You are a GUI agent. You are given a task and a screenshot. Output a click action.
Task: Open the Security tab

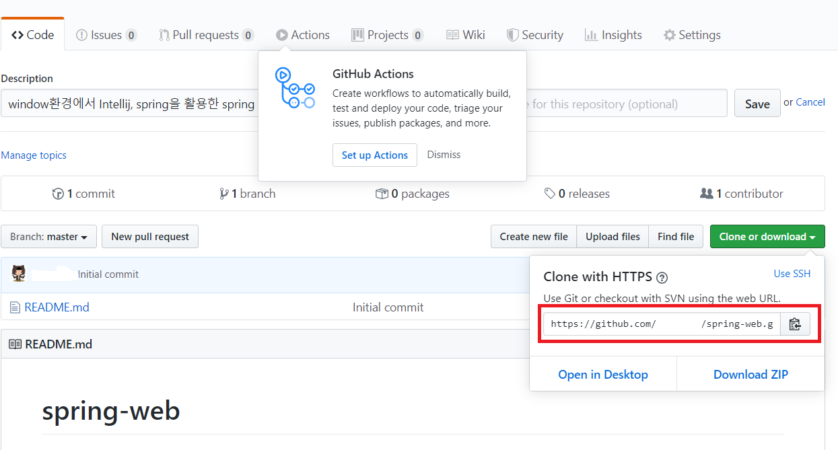pyautogui.click(x=535, y=35)
